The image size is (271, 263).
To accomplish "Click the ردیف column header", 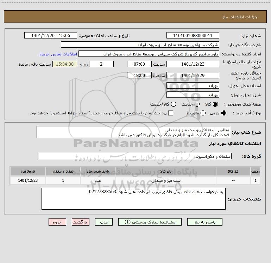I will [x=256, y=171].
